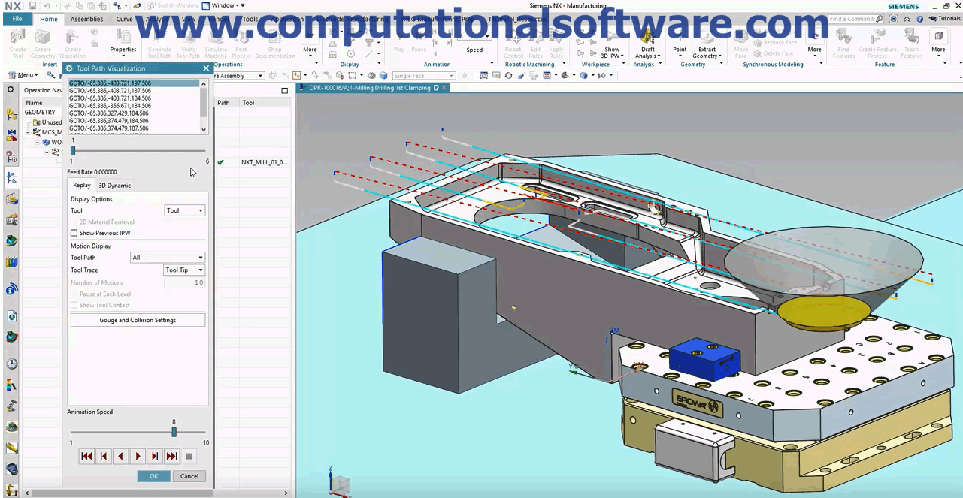Click the Draft Analysis icon

[647, 42]
